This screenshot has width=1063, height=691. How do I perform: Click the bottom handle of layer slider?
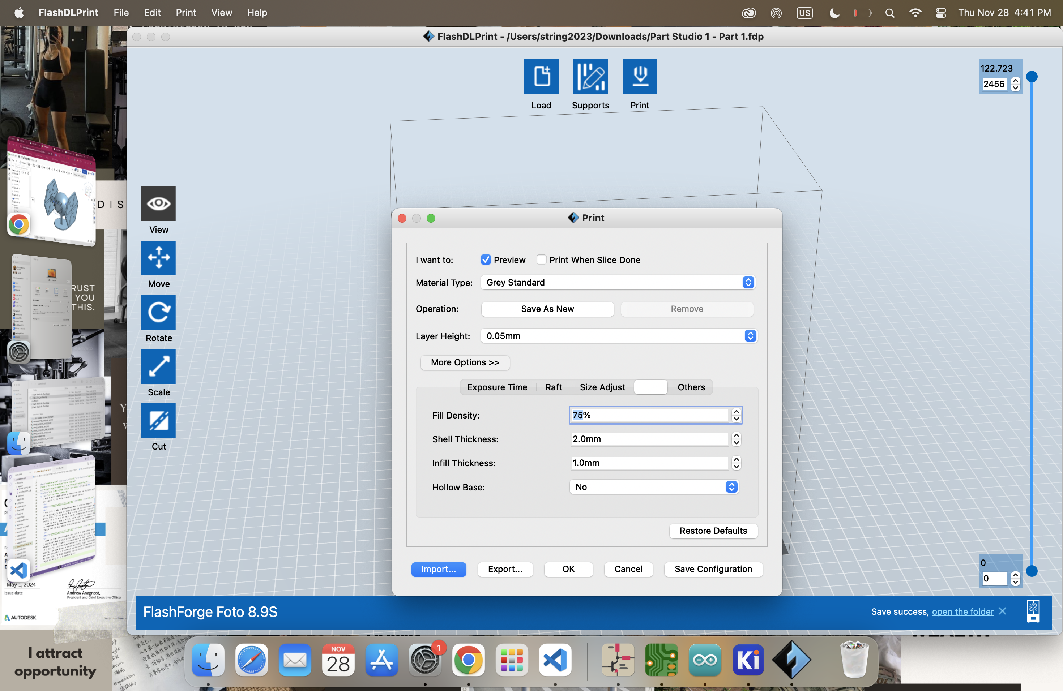(x=1032, y=571)
